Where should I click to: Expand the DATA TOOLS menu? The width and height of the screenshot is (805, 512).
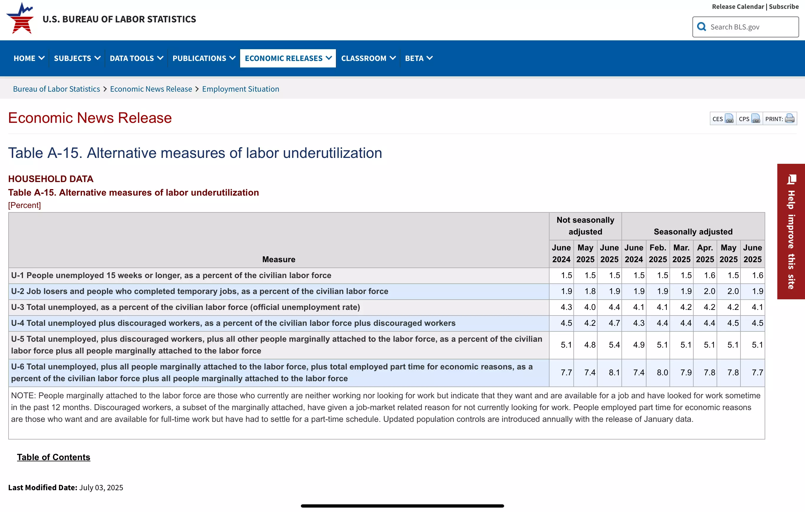pos(136,58)
